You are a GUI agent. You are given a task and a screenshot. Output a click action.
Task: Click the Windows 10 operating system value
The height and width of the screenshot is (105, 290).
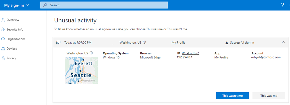click(111, 57)
